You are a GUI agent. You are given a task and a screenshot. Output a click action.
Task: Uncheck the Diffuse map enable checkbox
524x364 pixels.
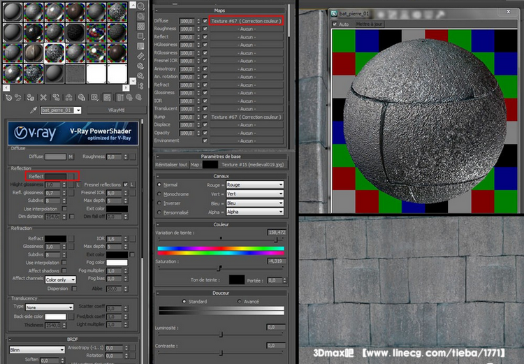point(205,21)
